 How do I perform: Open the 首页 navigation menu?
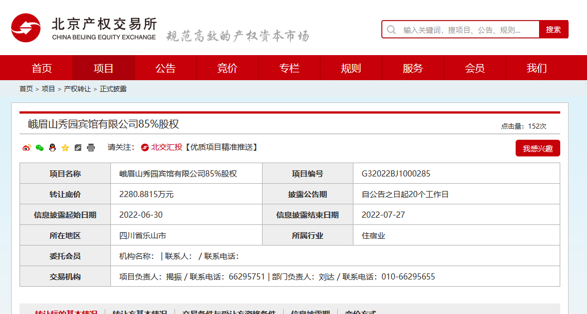pyautogui.click(x=42, y=68)
